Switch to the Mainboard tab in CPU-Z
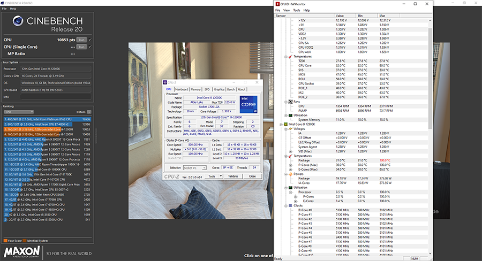The width and height of the screenshot is (482, 261). (182, 89)
